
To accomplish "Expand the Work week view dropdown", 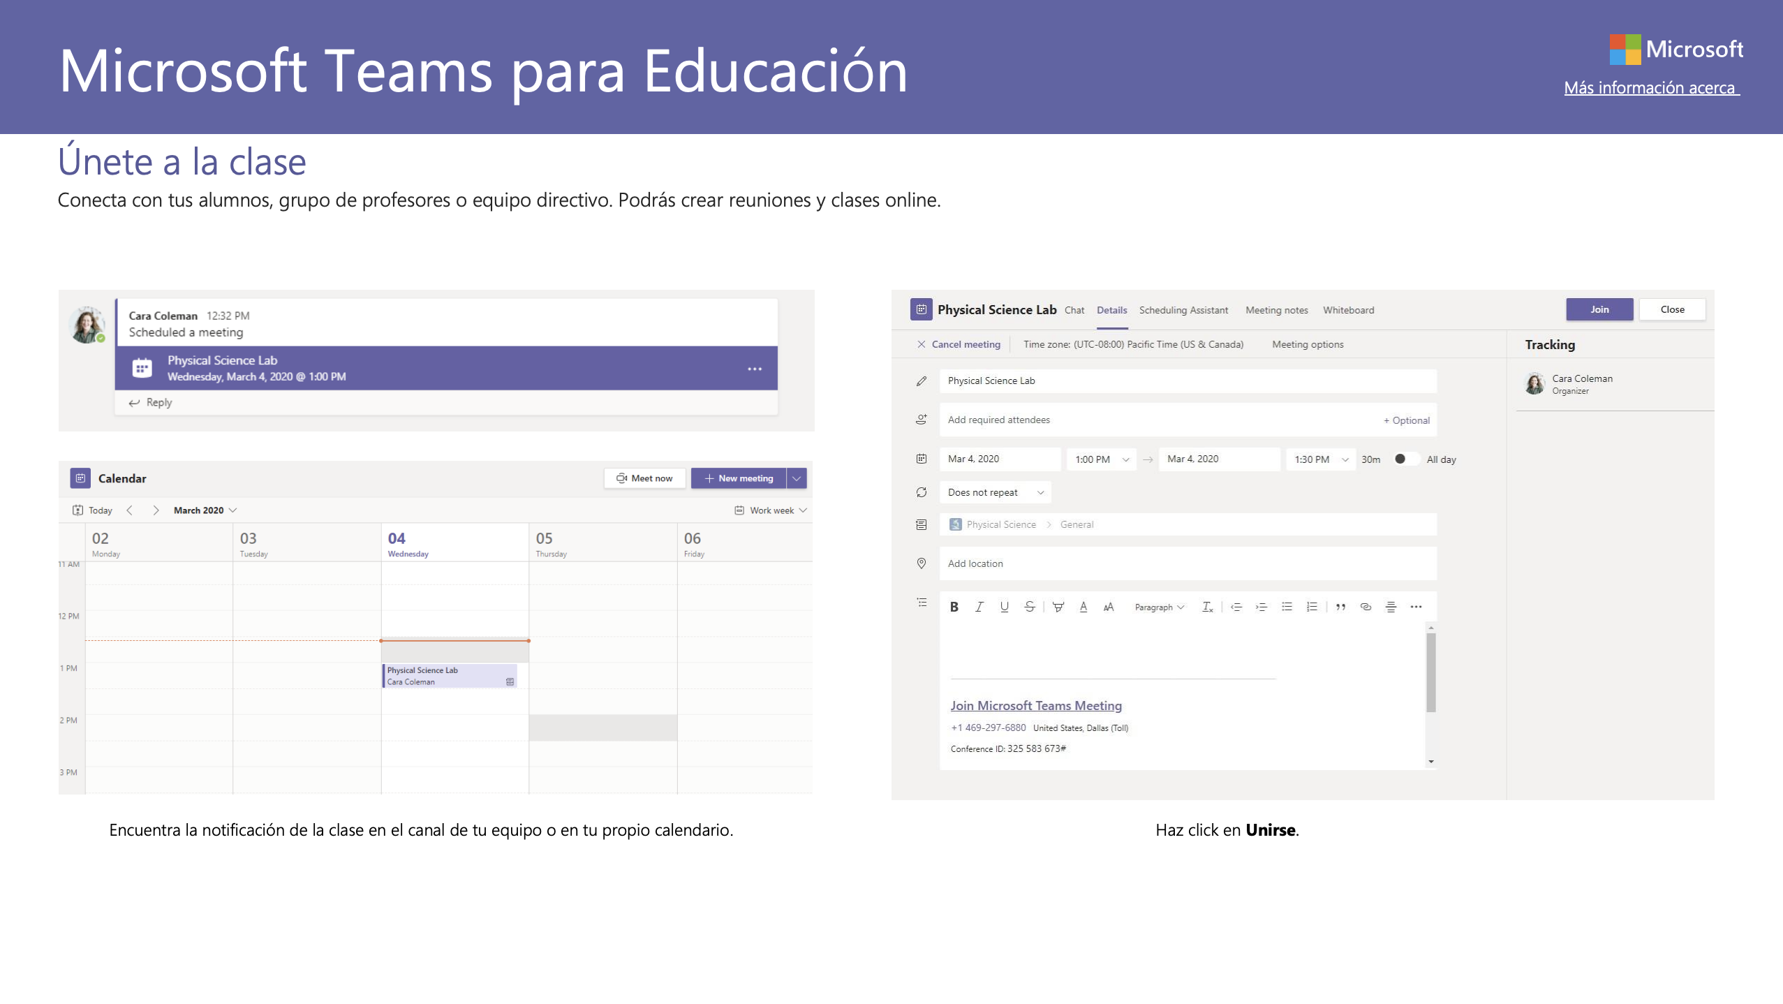I will [x=771, y=510].
